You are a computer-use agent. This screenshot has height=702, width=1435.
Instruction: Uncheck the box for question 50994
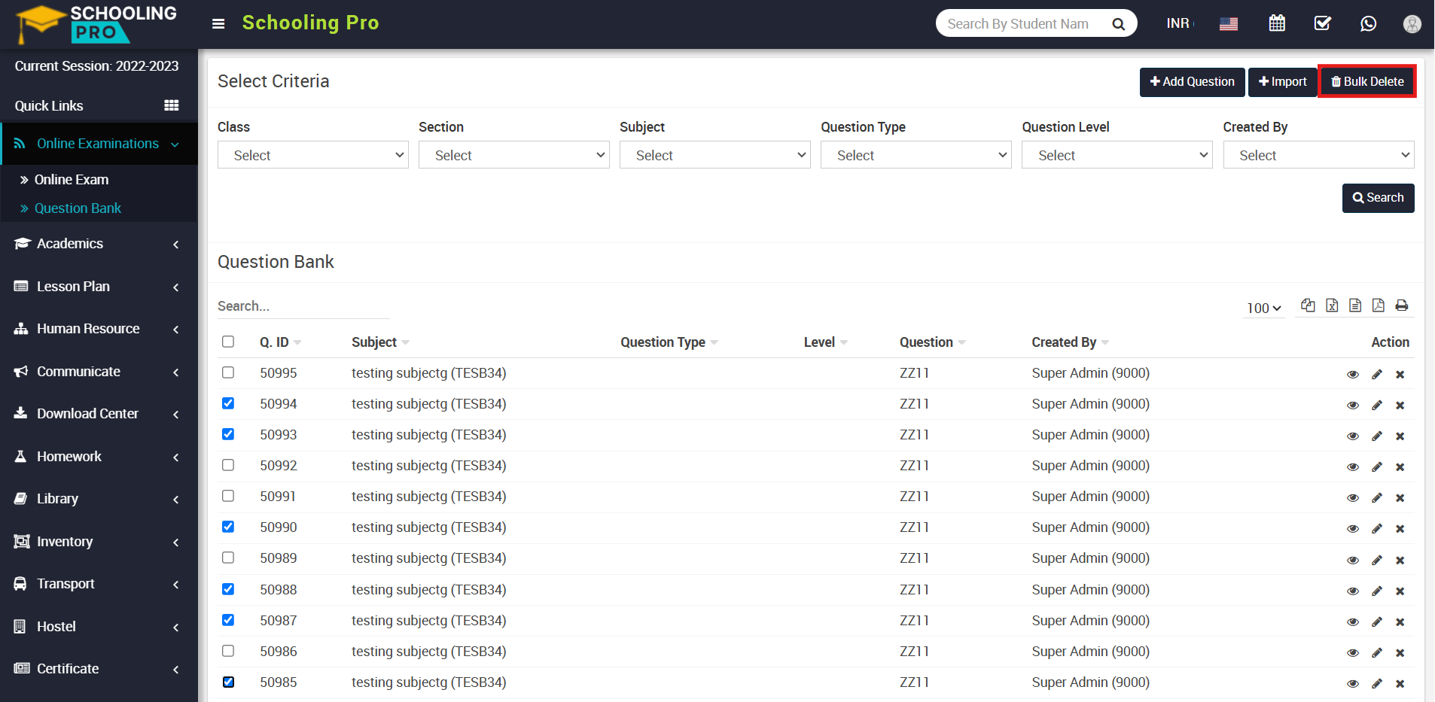point(228,403)
